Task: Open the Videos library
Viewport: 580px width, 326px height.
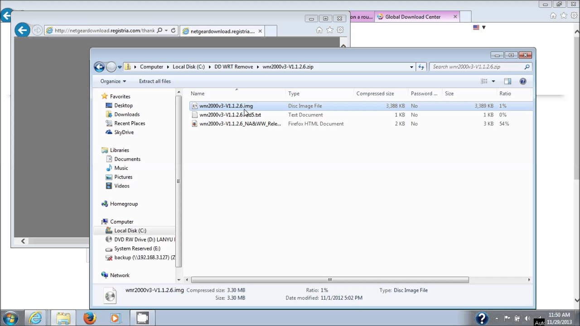Action: pos(122,186)
